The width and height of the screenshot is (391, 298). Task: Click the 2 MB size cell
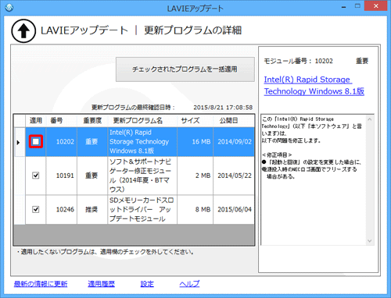click(x=195, y=176)
